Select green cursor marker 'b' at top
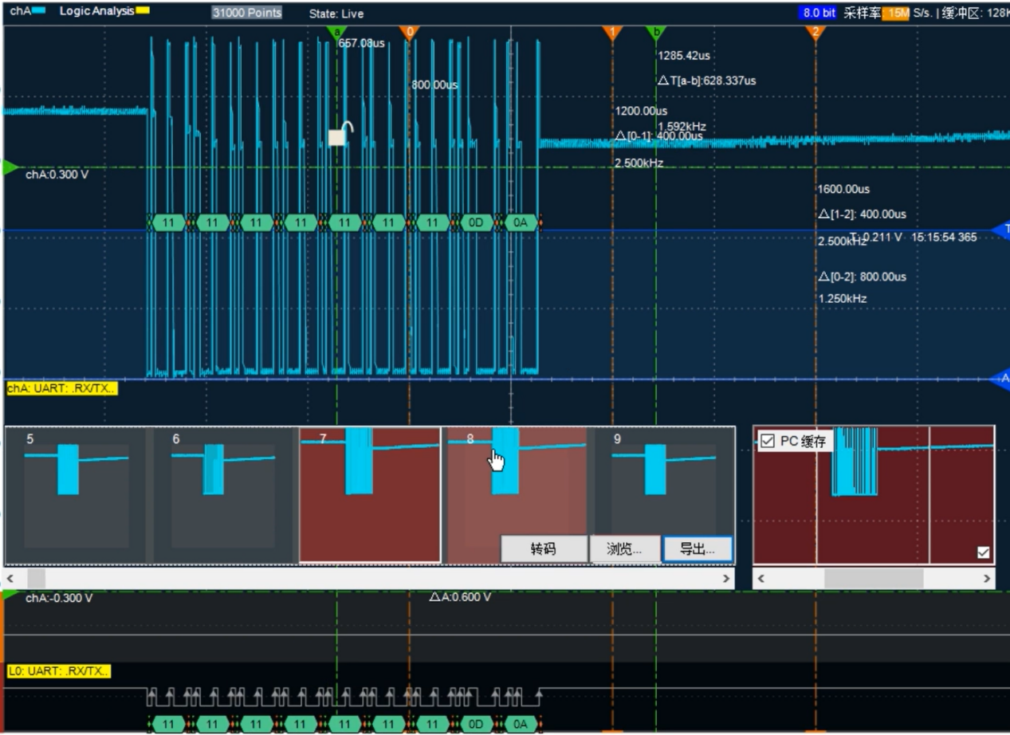 coord(655,32)
